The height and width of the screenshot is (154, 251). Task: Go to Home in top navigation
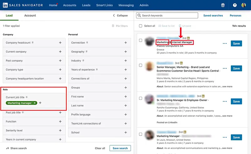(x=53, y=5)
